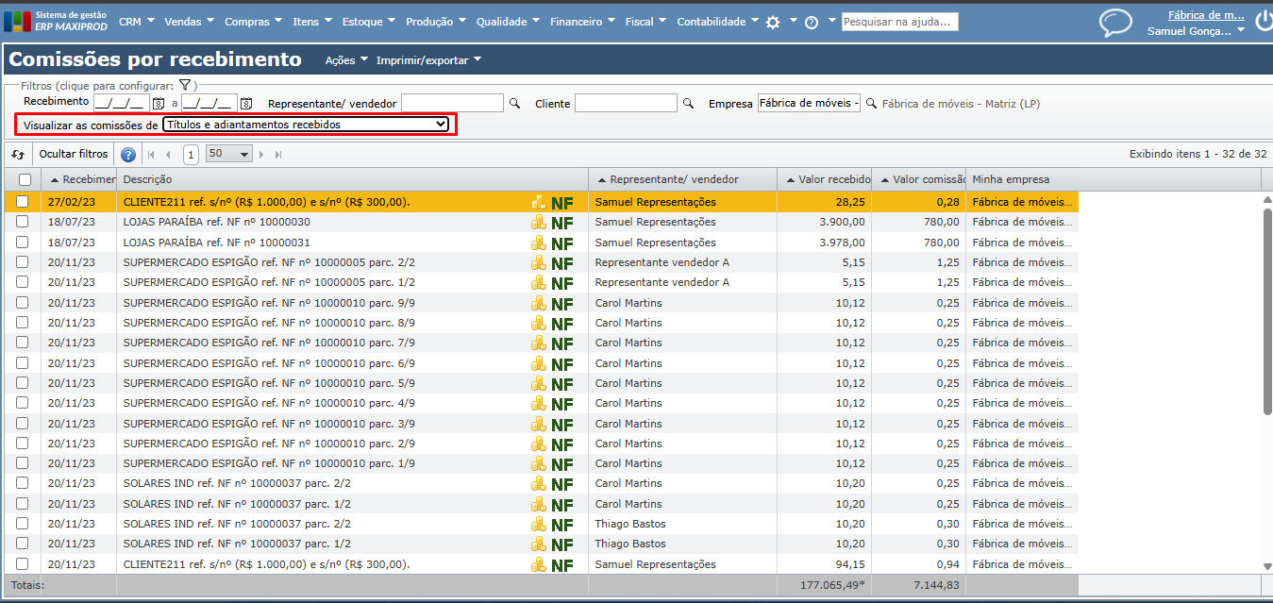Expand the Imprimir/exportar dropdown
The image size is (1273, 603).
click(x=428, y=60)
